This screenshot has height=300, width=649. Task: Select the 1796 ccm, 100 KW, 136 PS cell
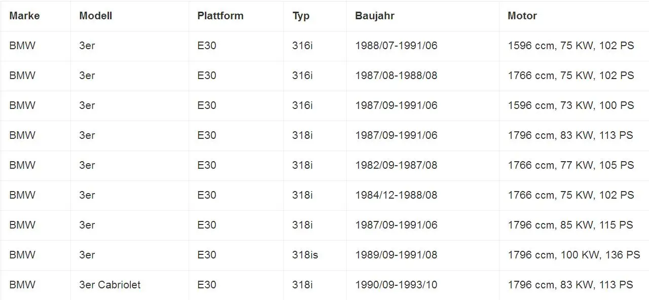[574, 255]
